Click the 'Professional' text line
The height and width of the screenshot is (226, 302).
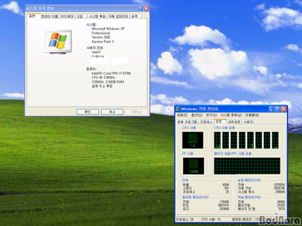click(101, 33)
